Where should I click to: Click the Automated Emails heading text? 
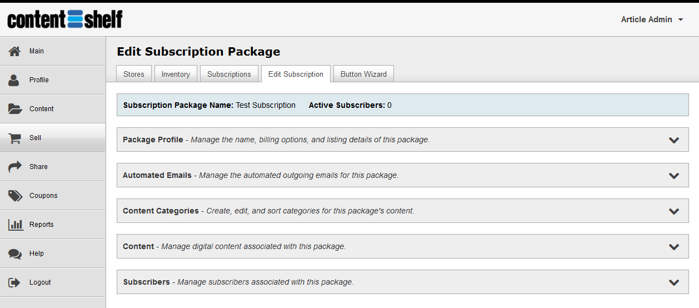157,175
